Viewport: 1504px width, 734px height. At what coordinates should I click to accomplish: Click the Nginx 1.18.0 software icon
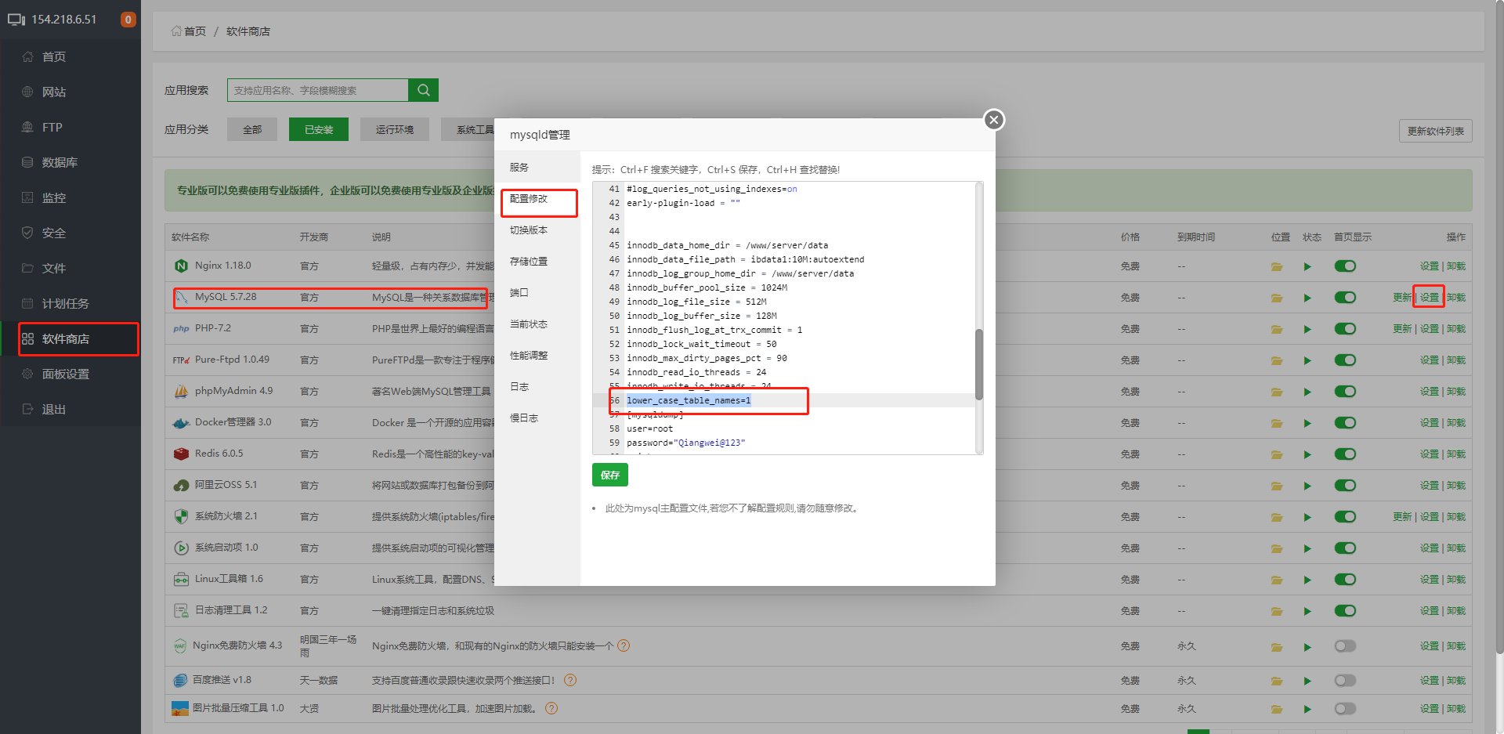tap(181, 266)
